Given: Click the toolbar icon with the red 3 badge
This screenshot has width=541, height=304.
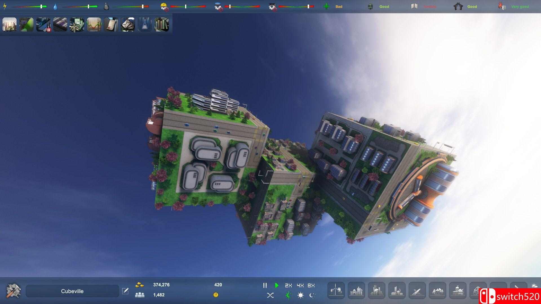Looking at the screenshot, I should coord(43,24).
